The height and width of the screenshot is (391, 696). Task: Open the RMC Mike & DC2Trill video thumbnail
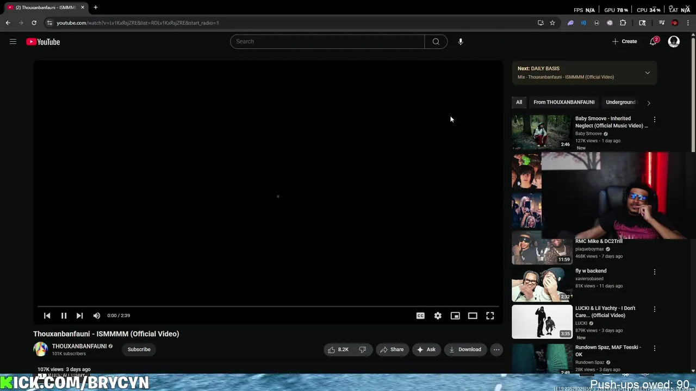[542, 248]
